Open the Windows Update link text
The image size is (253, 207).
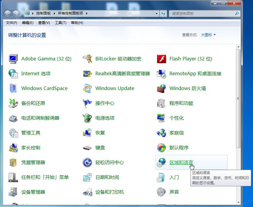click(115, 88)
